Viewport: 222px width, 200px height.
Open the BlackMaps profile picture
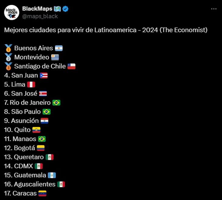coord(12,12)
